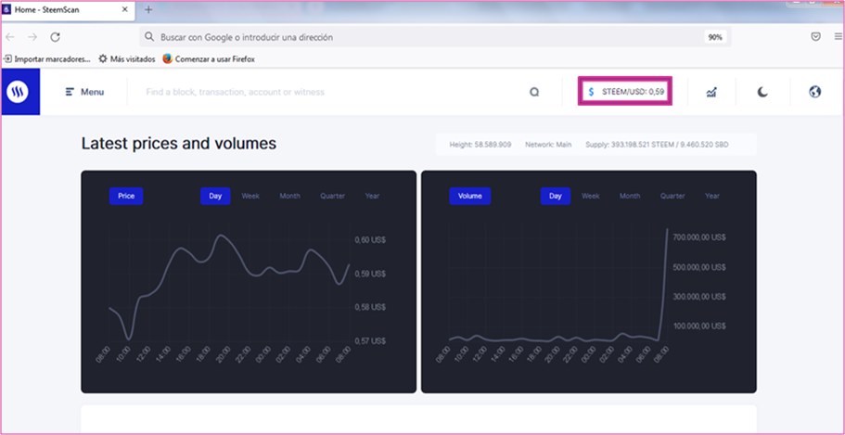Open Comenzar a usar Firefox bookmark
This screenshot has width=845, height=435.
(x=209, y=59)
